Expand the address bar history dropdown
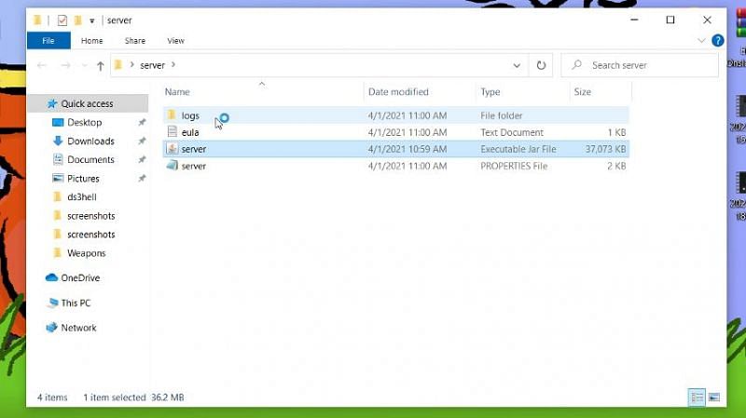This screenshot has height=418, width=746. (x=518, y=65)
